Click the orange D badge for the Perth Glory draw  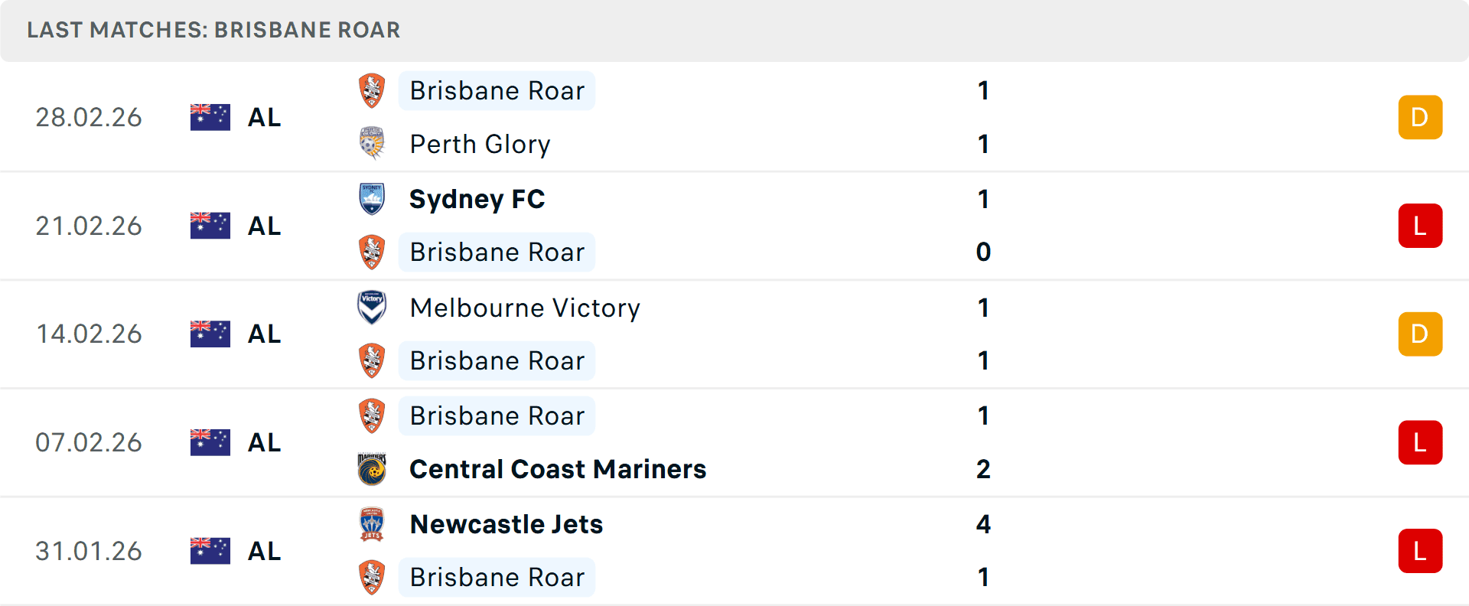click(1420, 117)
